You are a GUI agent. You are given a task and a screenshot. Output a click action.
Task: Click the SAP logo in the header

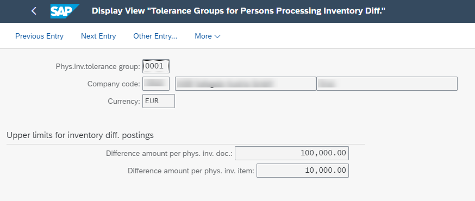coord(65,11)
